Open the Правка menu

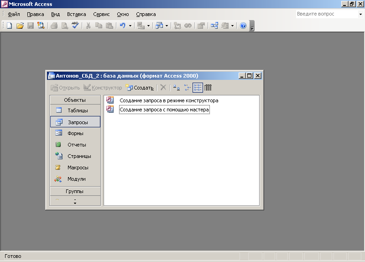(x=36, y=14)
